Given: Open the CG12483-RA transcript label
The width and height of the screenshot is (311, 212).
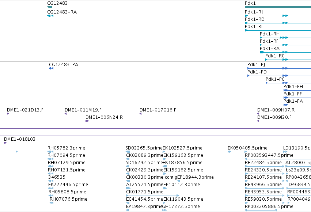Looking at the screenshot, I should (x=62, y=12).
